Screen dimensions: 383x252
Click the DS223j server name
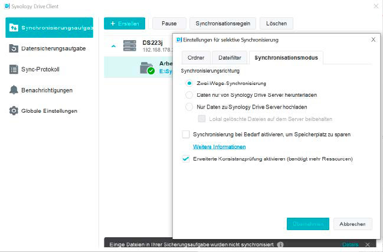[152, 42]
